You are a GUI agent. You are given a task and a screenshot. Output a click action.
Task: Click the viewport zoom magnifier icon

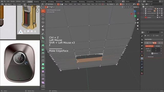138,19
